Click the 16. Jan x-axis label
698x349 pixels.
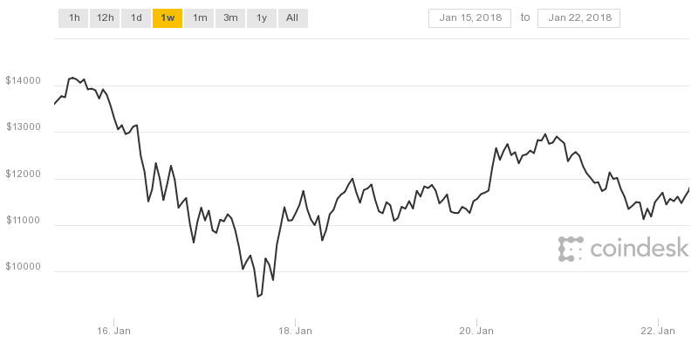[114, 331]
